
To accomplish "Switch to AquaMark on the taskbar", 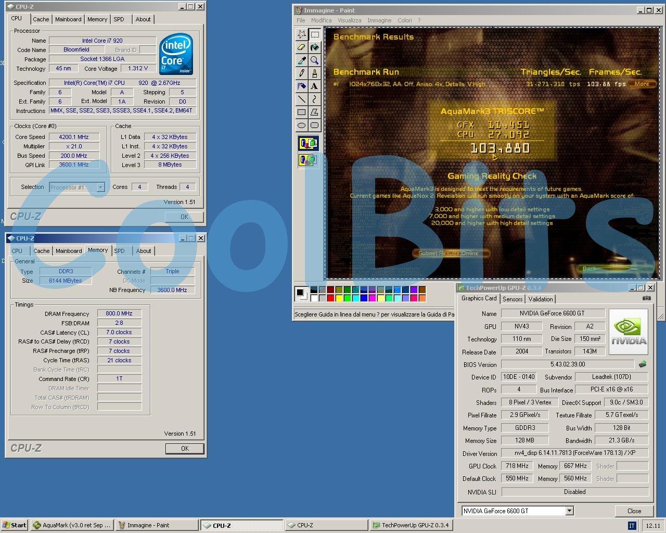I will [x=72, y=525].
